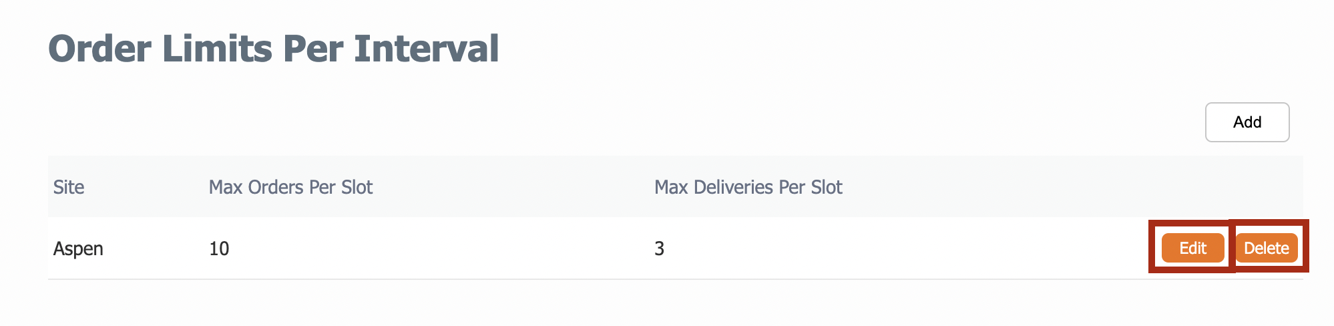This screenshot has height=326, width=1334.
Task: Select the Aspen site cell
Action: (78, 249)
